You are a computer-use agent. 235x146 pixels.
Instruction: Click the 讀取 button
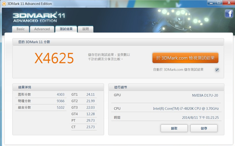coord(174,128)
